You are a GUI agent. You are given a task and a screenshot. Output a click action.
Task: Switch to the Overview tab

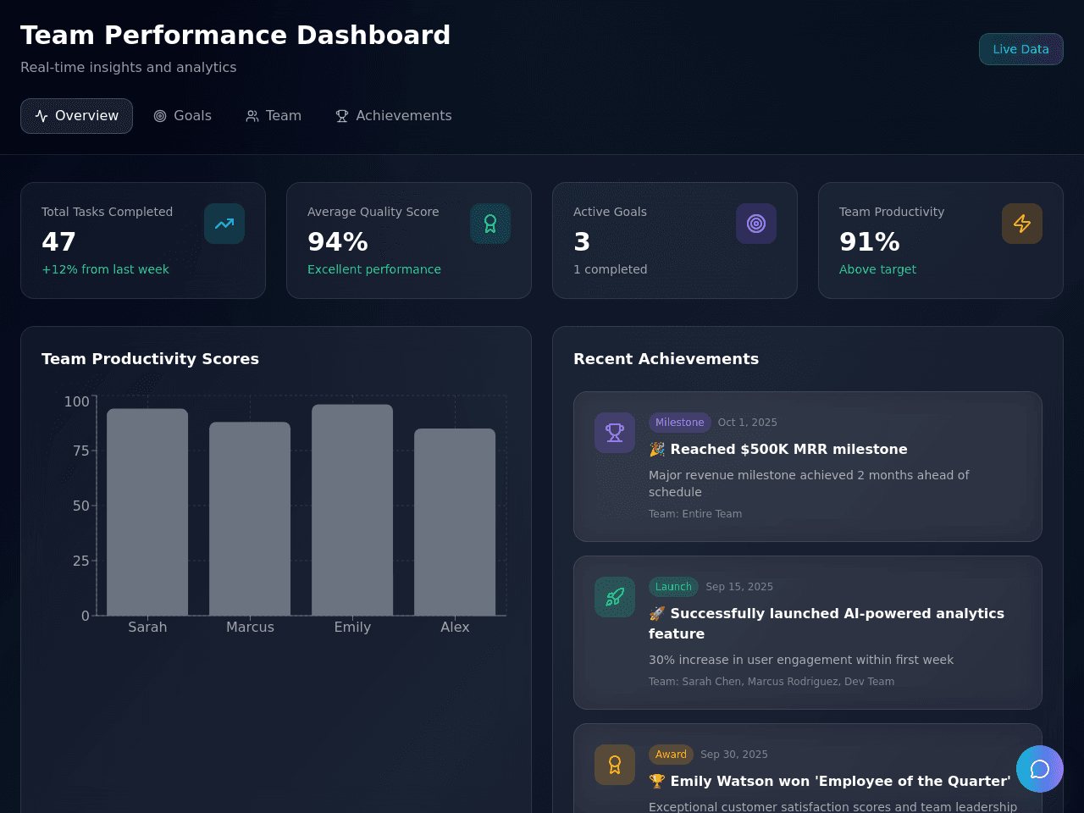coord(76,116)
